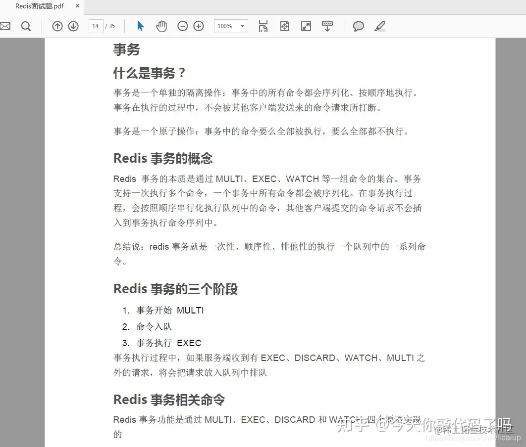Click the fit page icon
The height and width of the screenshot is (447, 526).
[x=284, y=26]
